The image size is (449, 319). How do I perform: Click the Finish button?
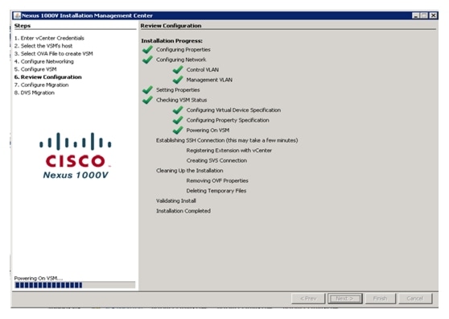pos(380,298)
